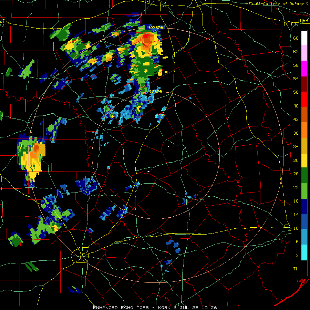Click the 58 label on the scale
The width and height of the screenshot is (310, 310).
(x=296, y=65)
